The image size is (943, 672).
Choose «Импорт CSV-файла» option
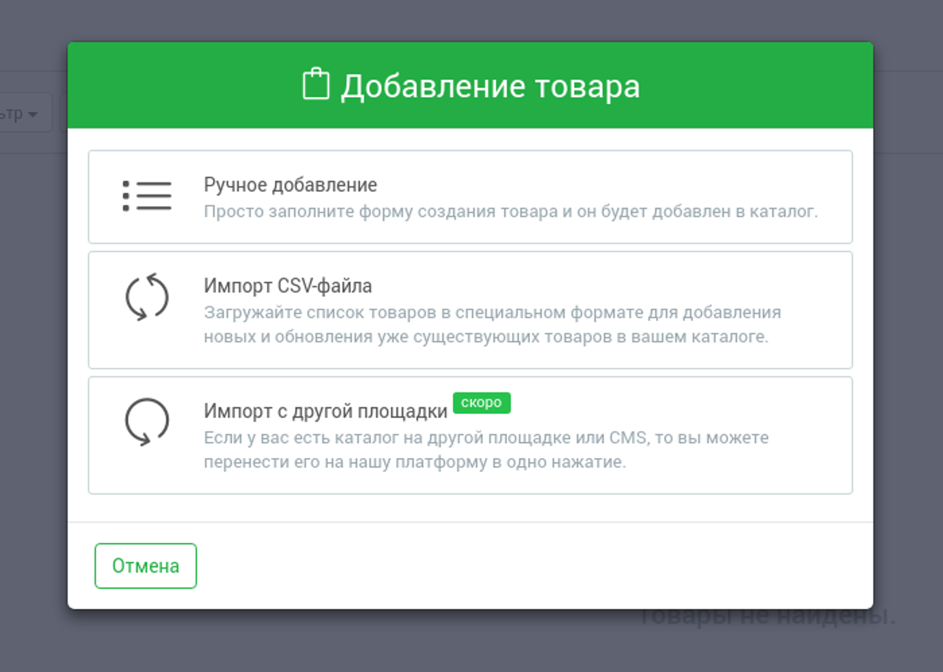click(470, 310)
